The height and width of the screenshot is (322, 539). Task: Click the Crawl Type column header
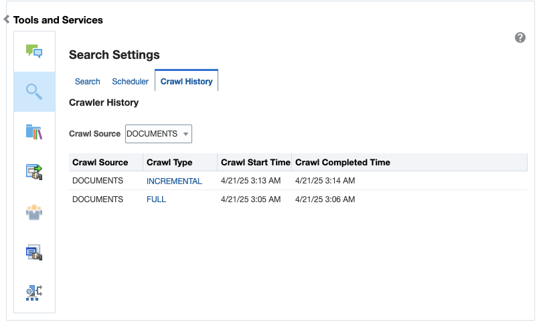tap(169, 163)
